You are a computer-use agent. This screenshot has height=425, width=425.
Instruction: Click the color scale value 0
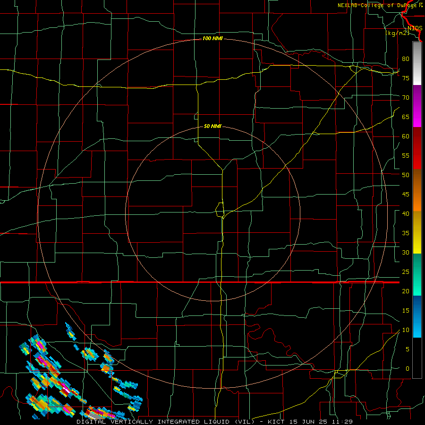[x=408, y=369]
